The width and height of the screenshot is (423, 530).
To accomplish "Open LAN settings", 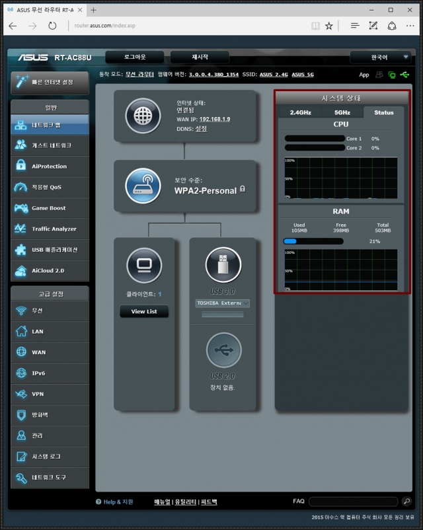I will click(50, 332).
